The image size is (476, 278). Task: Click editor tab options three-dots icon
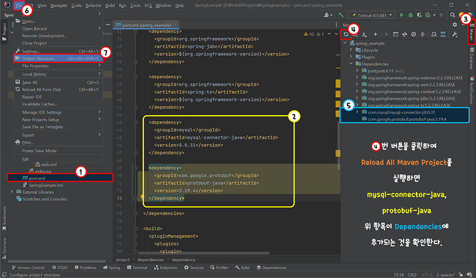pos(336,24)
